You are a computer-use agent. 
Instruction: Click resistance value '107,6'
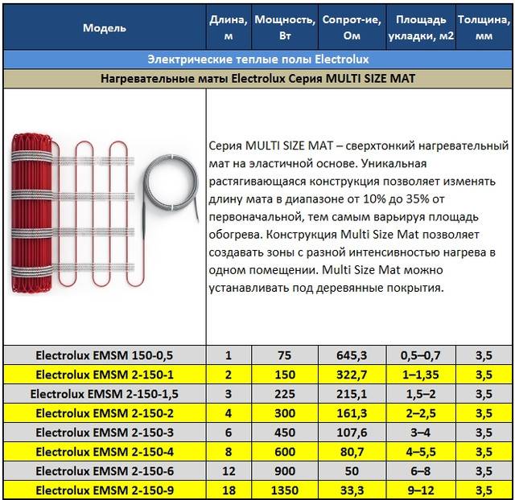coord(352,432)
